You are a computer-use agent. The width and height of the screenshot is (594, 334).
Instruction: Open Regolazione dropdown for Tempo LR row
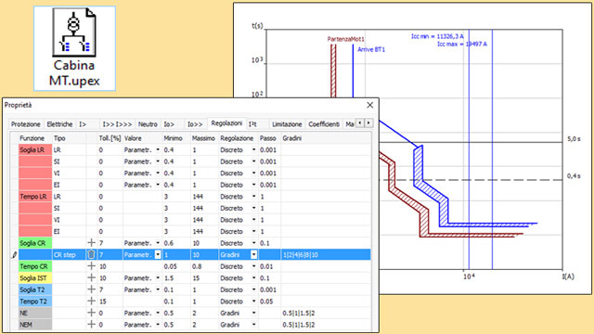[x=253, y=197]
